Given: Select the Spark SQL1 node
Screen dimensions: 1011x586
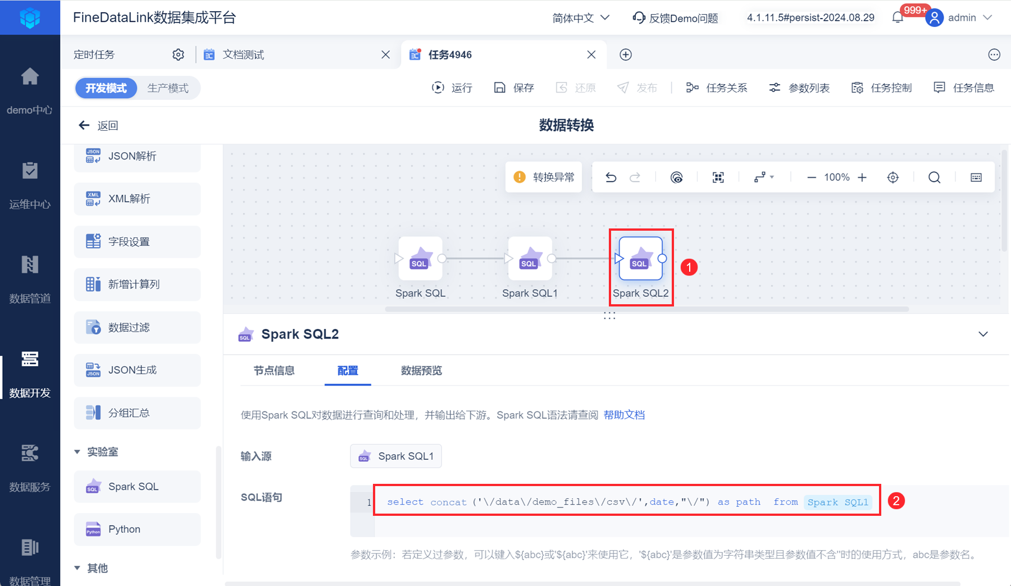Looking at the screenshot, I should [x=530, y=259].
